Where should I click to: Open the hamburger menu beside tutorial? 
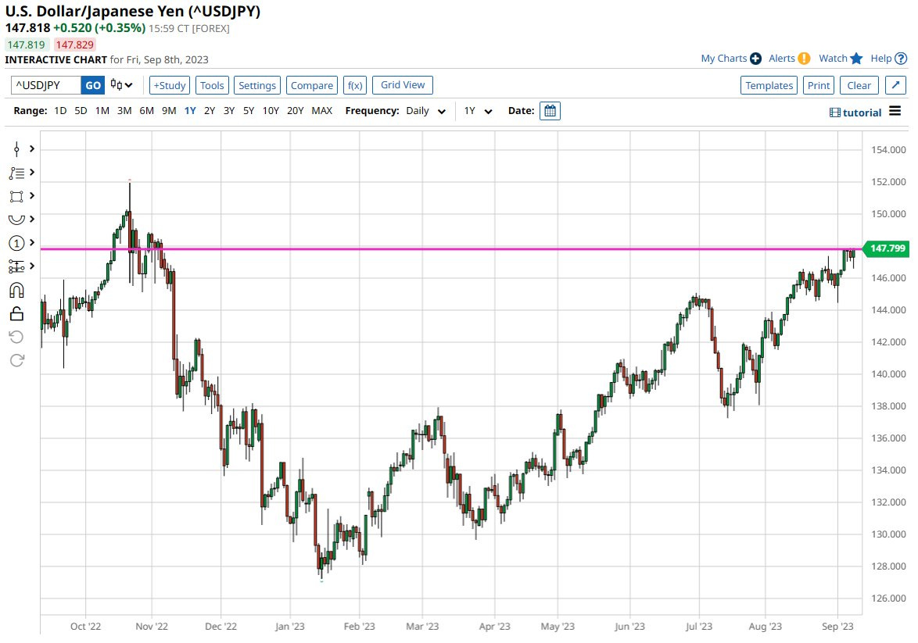coord(895,112)
